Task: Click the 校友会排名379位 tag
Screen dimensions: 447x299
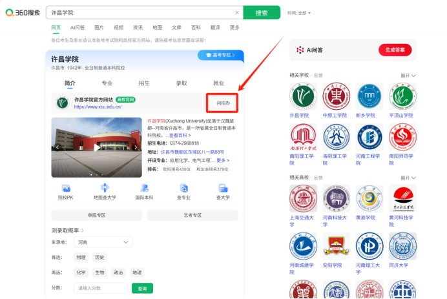Action: click(x=213, y=169)
